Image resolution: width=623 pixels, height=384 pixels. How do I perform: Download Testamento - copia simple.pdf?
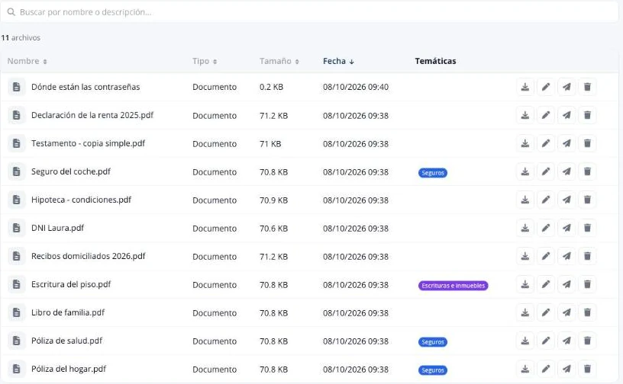point(525,143)
